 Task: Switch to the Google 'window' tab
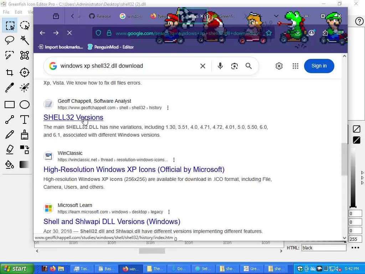(131, 16)
